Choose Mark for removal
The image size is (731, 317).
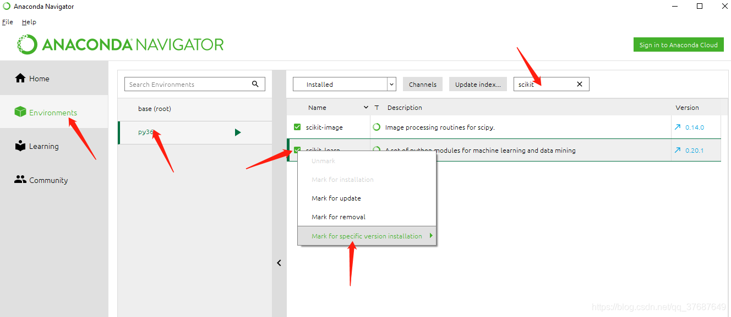pos(367,217)
